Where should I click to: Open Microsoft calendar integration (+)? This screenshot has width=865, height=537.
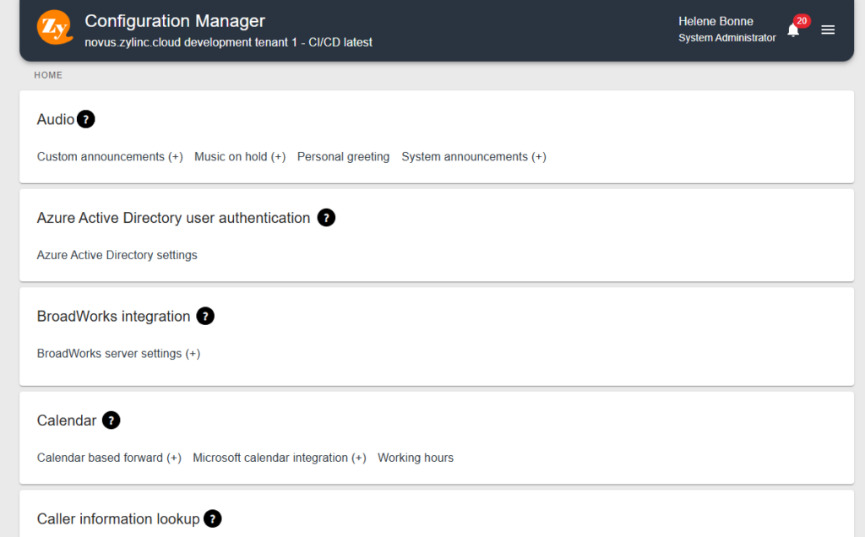(279, 458)
